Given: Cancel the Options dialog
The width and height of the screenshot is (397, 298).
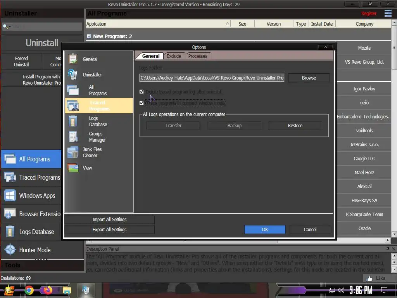Looking at the screenshot, I should click(310, 229).
